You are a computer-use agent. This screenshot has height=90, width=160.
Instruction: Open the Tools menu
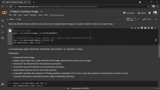pos(40,15)
